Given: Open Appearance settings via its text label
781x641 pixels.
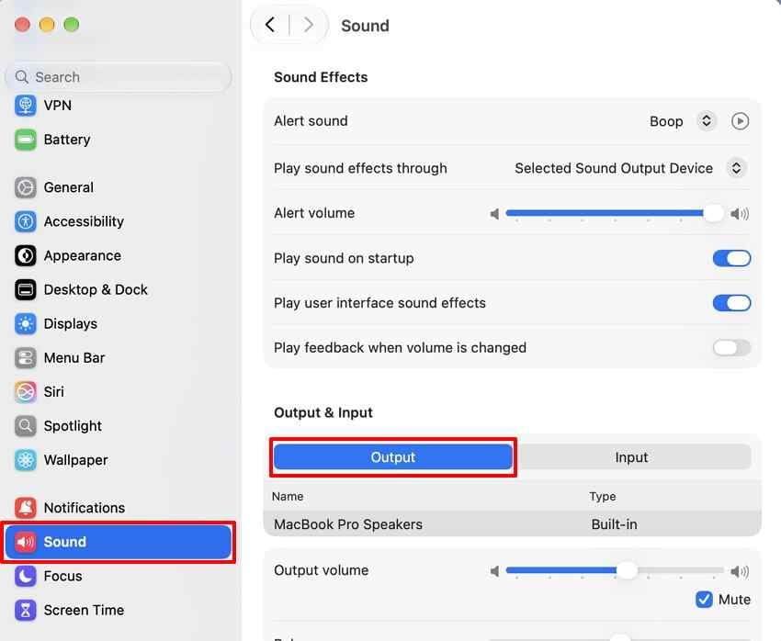Looking at the screenshot, I should [82, 256].
